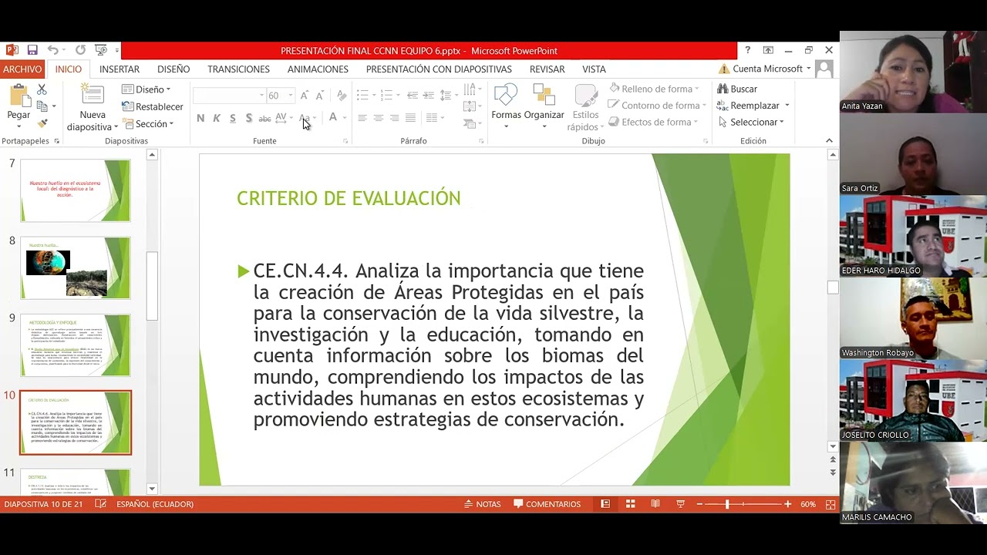
Task: Switch to INSERTAR tab
Action: pos(120,69)
